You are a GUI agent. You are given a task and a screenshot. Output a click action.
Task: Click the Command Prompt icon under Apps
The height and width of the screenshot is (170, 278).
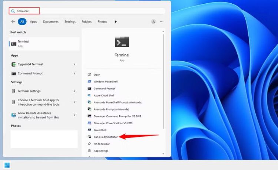(14, 74)
